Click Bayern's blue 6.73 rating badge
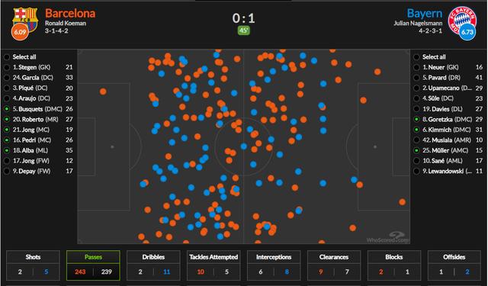 467,32
